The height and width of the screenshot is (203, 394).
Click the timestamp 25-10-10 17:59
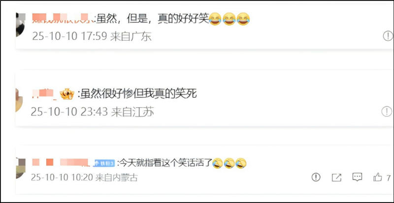coord(70,37)
